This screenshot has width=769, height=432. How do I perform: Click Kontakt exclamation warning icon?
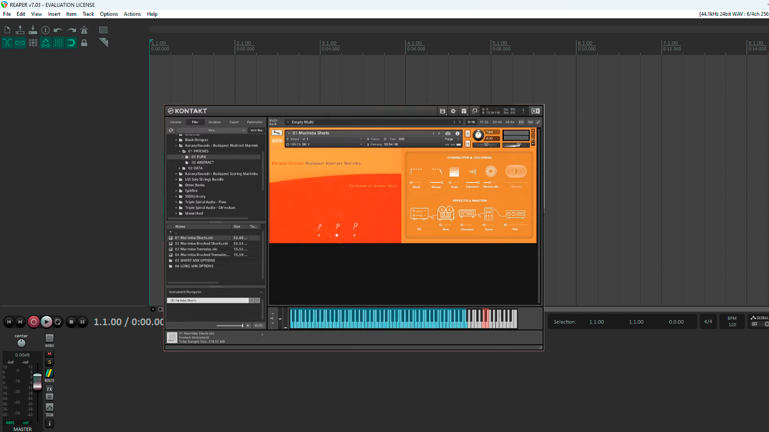(x=523, y=111)
